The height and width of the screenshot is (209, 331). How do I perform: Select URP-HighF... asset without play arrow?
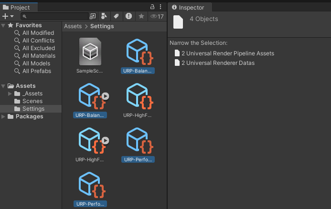pos(138,100)
